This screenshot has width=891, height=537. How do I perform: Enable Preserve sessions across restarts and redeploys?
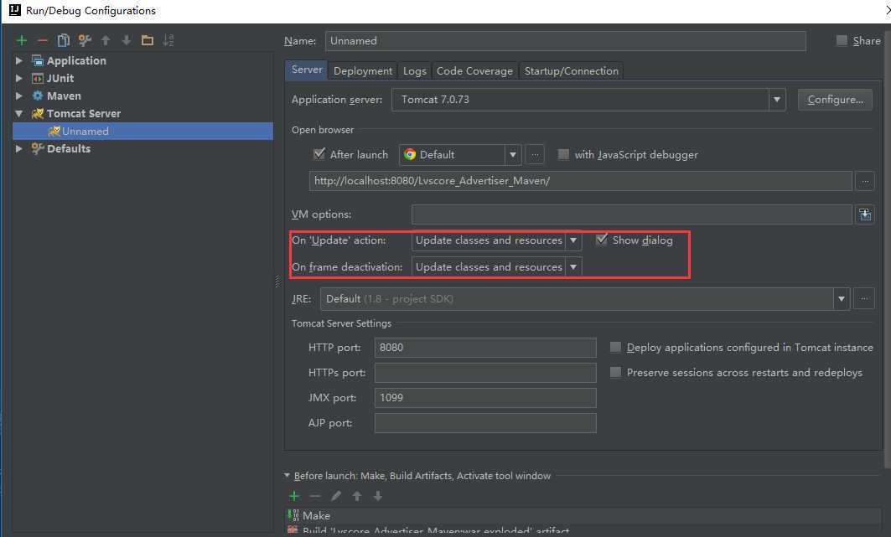pyautogui.click(x=615, y=372)
